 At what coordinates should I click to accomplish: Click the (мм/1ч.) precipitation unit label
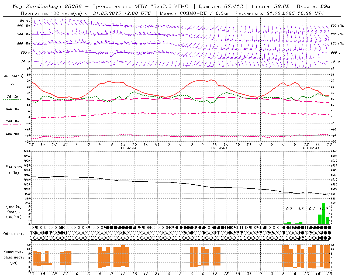pyautogui.click(x=14, y=217)
